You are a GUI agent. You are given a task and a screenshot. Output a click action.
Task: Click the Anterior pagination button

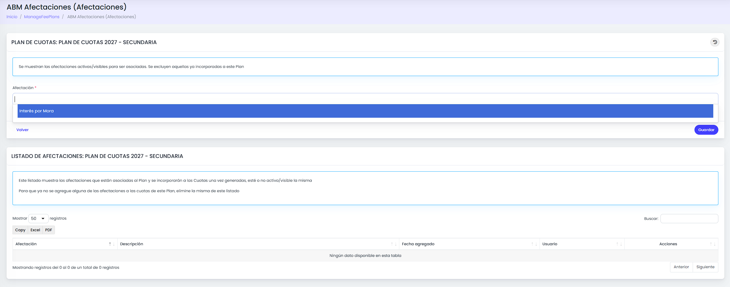click(x=681, y=267)
